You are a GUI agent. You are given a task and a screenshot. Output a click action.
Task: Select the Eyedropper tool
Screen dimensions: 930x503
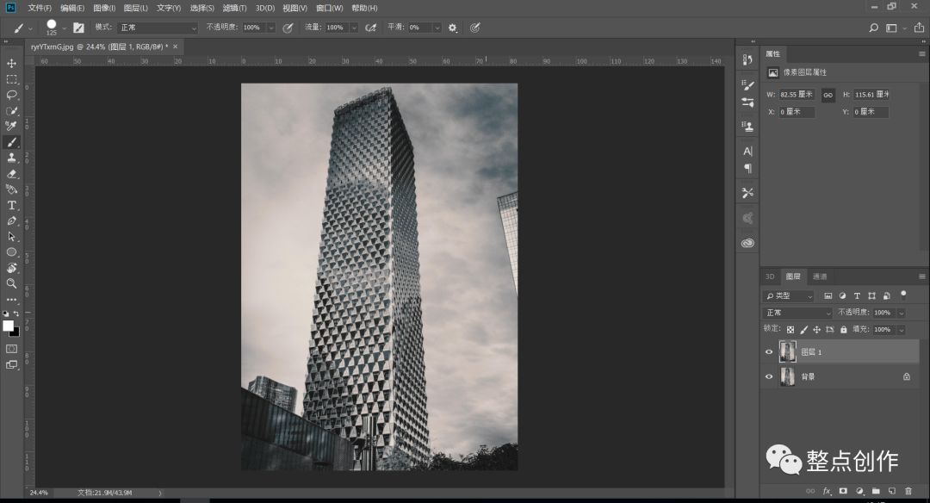pos(11,127)
